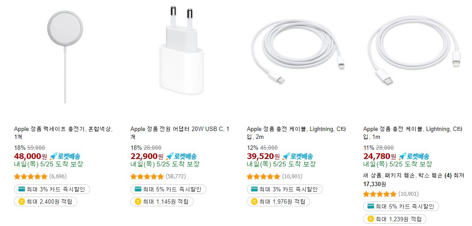Click the rocket delivery badge beside 24,780원
The height and width of the screenshot is (226, 472).
tap(414, 156)
